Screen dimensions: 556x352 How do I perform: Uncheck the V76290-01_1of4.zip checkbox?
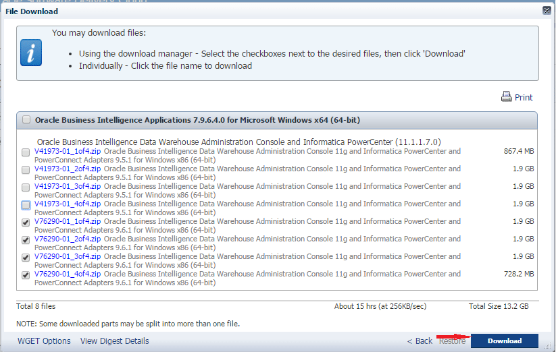(x=26, y=223)
